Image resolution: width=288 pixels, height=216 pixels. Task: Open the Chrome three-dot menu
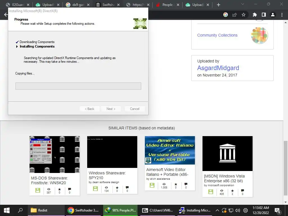[282, 15]
